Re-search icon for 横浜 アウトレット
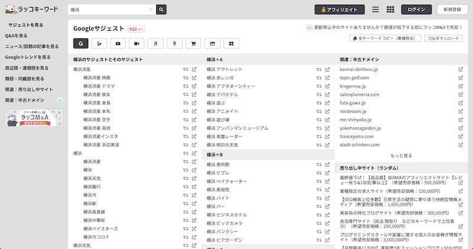Screen dimensions: 473x249 pyautogui.click(x=319, y=69)
